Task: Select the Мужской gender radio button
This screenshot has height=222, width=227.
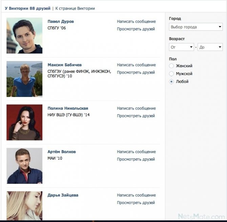Action: click(x=171, y=74)
